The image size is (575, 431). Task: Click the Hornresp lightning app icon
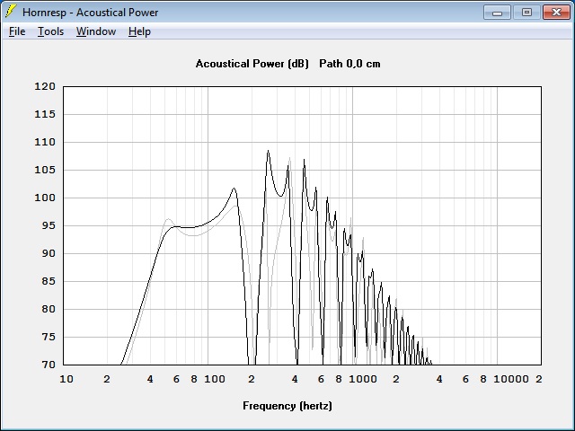pos(10,12)
